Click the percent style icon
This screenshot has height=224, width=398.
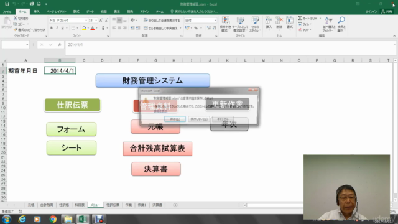point(196,28)
